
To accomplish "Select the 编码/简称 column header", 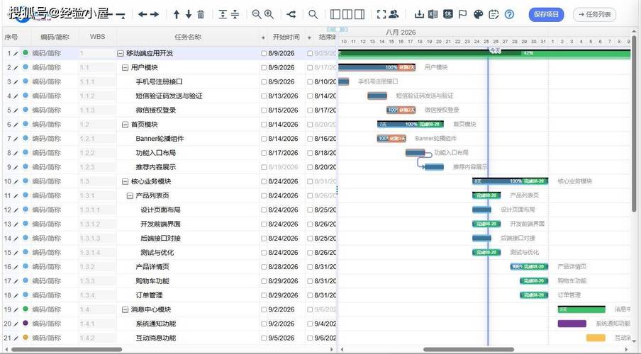I will coord(55,37).
